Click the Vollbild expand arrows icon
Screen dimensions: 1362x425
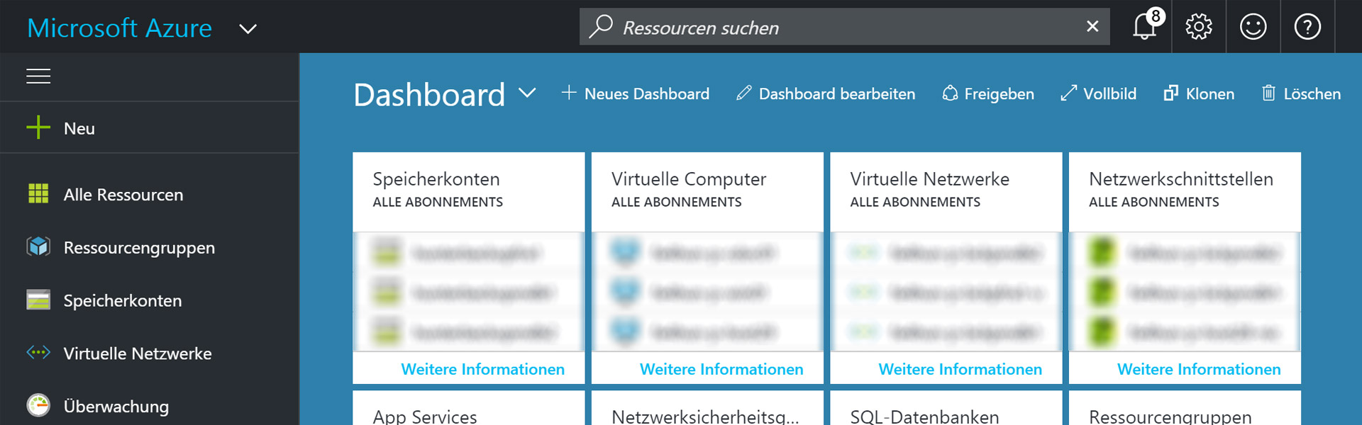pyautogui.click(x=1068, y=93)
